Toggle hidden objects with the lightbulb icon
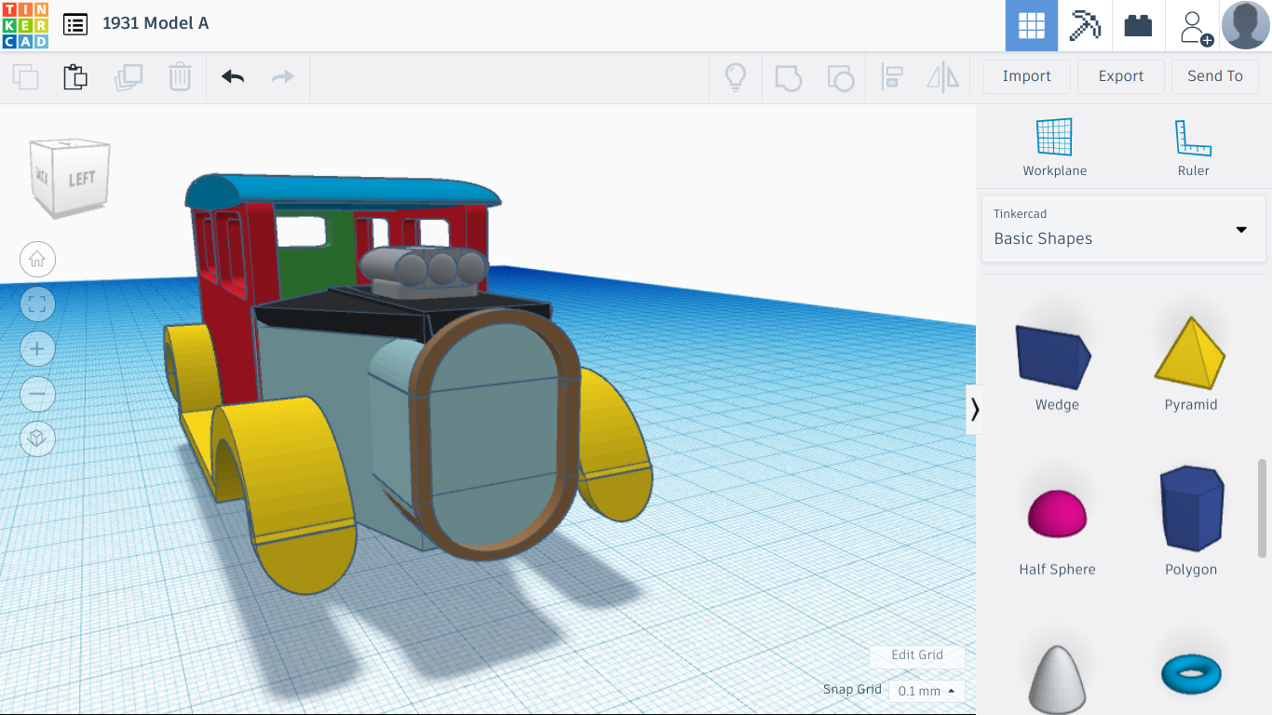The width and height of the screenshot is (1272, 715). point(736,77)
